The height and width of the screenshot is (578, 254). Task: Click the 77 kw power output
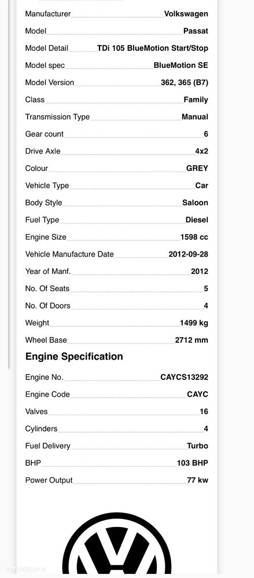tap(197, 480)
